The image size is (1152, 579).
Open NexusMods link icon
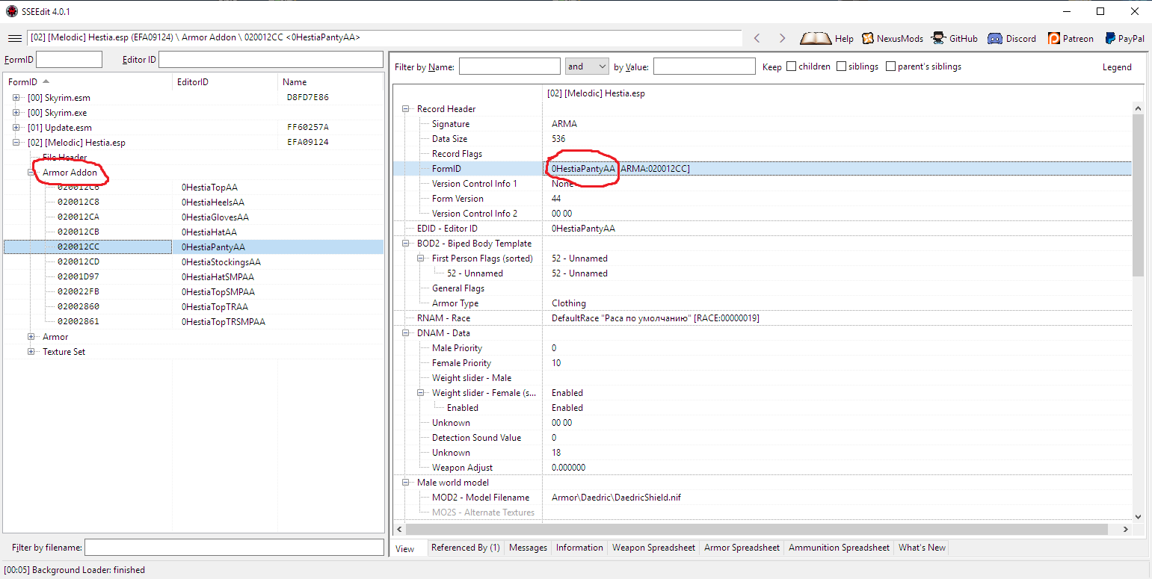(x=868, y=38)
